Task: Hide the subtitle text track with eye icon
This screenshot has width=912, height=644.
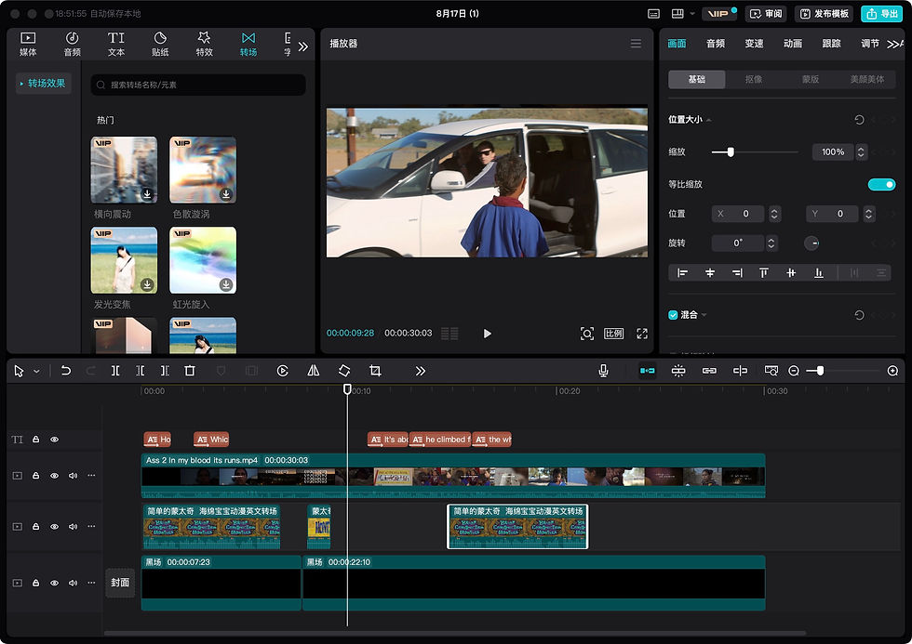Action: tap(55, 440)
